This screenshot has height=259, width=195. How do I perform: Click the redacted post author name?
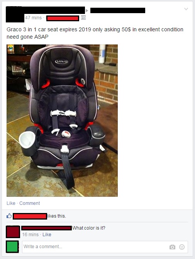[x=54, y=10]
